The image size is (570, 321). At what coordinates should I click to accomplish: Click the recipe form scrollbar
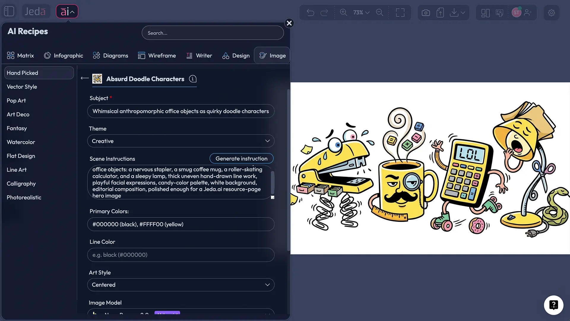click(289, 170)
